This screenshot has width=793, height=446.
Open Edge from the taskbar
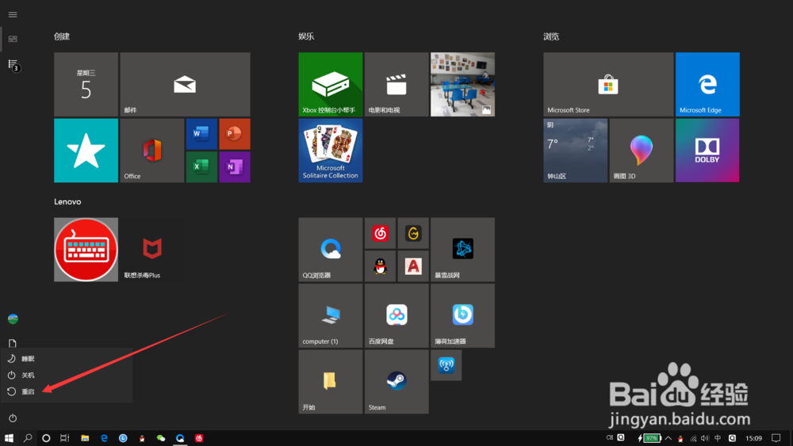(104, 438)
